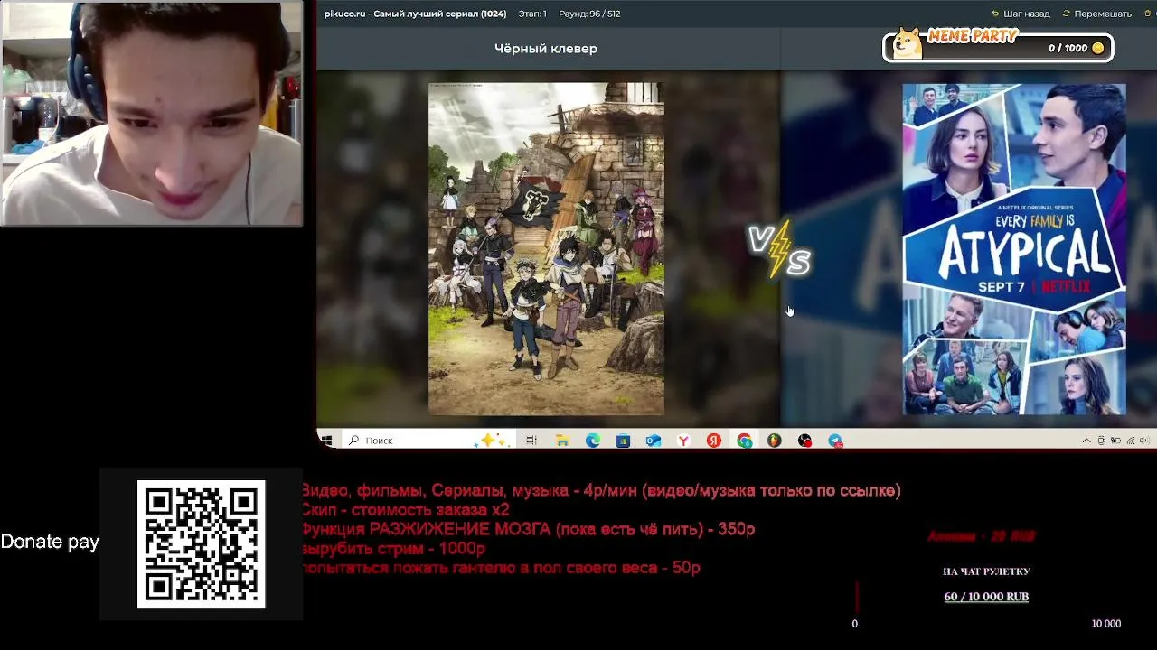Click Шаг назад to undo last round
The height and width of the screenshot is (650, 1157).
click(x=1021, y=14)
